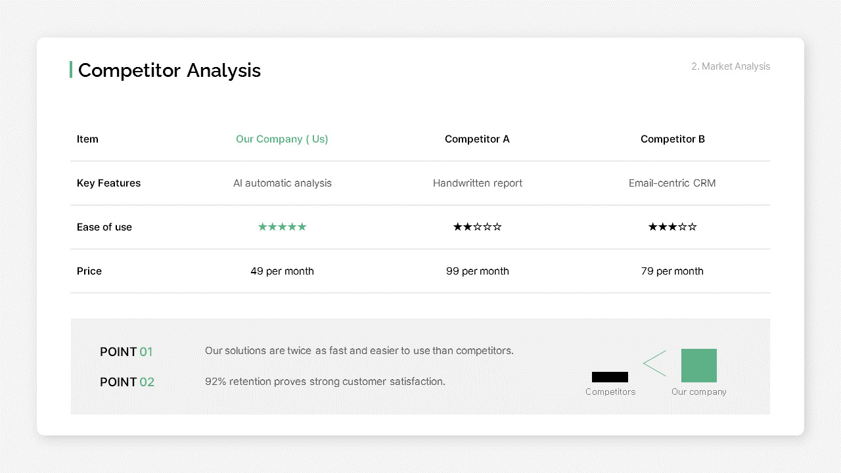Click Competitor A's two-star rating
The width and height of the screenshot is (841, 473).
[477, 227]
